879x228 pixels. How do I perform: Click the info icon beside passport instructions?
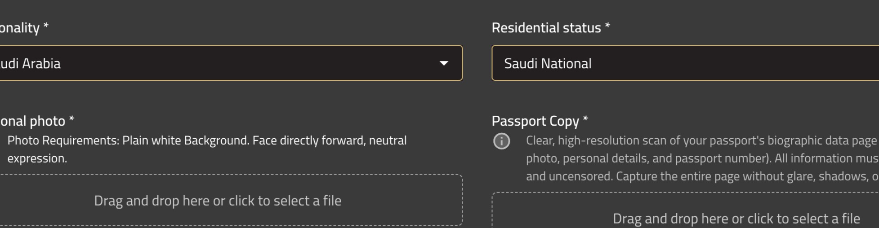(x=501, y=141)
